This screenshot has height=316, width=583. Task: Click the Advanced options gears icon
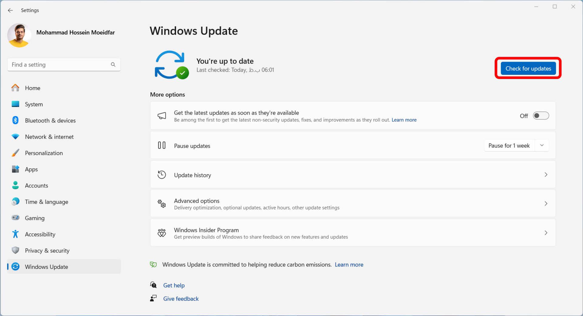pyautogui.click(x=162, y=204)
